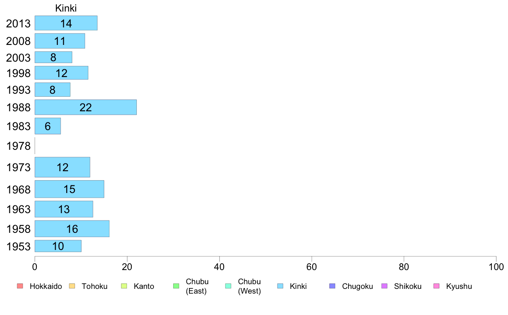Click the 100 tick on x-axis
This screenshot has height=315, width=508.
(x=496, y=267)
